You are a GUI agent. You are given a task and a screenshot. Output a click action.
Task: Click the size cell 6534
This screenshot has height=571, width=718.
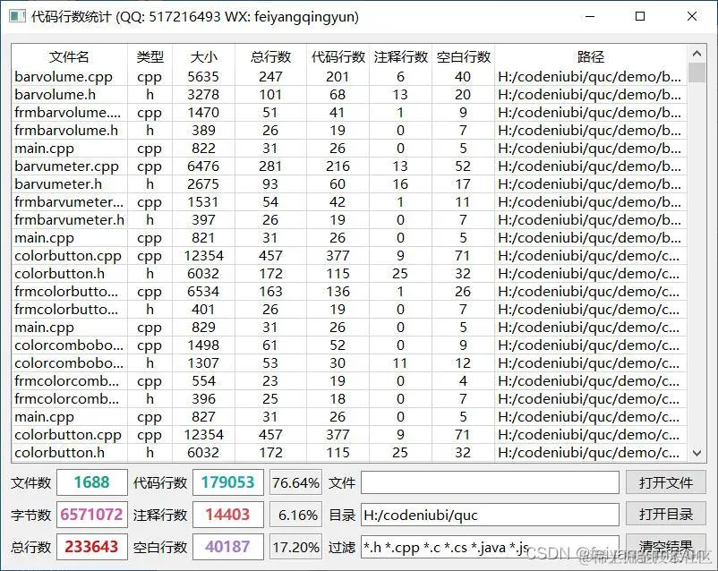click(x=203, y=291)
